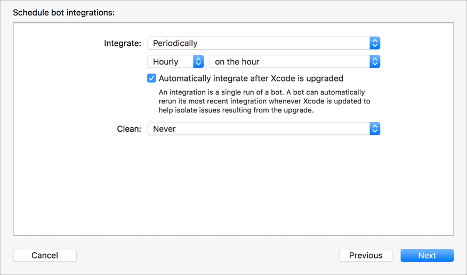
Task: Open the Clean 'Never' popup menu
Action: (259, 129)
